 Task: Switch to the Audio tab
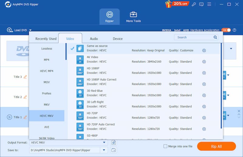click(94, 39)
